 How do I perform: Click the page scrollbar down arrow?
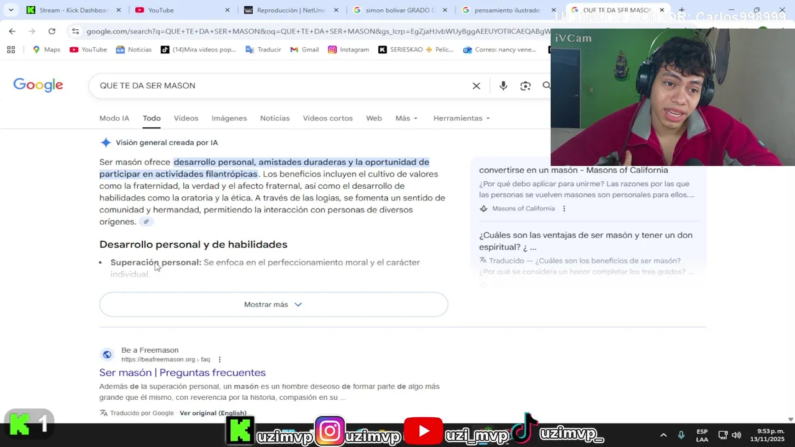point(791,420)
